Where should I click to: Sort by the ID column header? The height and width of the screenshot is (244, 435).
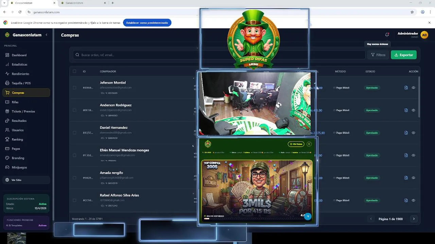84,72
